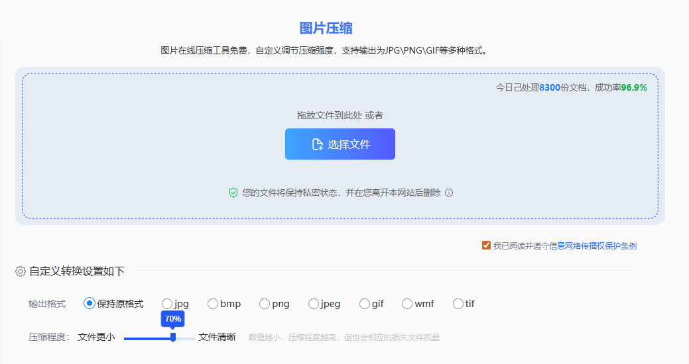Click the 您的文件将保持私密状态 privacy text
689x364 pixels.
[342, 193]
